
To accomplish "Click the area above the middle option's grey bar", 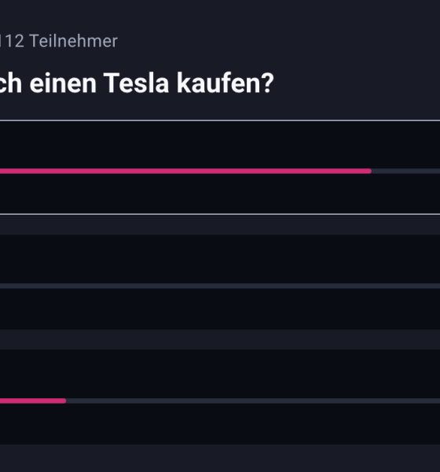I will [220, 259].
